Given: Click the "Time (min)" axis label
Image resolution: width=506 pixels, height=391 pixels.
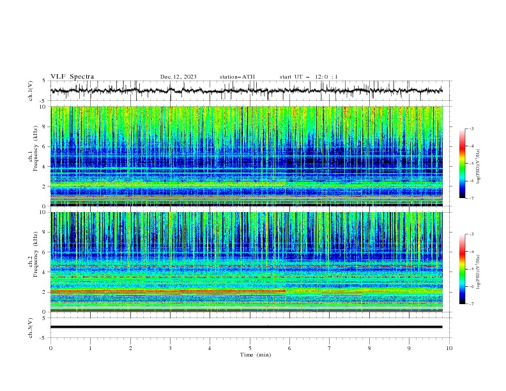Looking at the screenshot, I should tap(256, 355).
